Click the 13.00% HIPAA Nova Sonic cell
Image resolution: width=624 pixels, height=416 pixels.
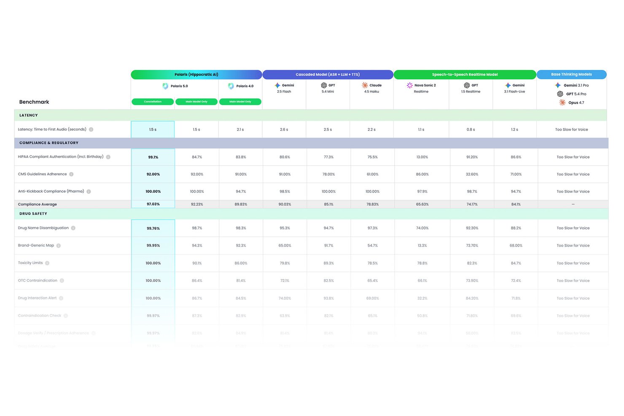point(422,157)
